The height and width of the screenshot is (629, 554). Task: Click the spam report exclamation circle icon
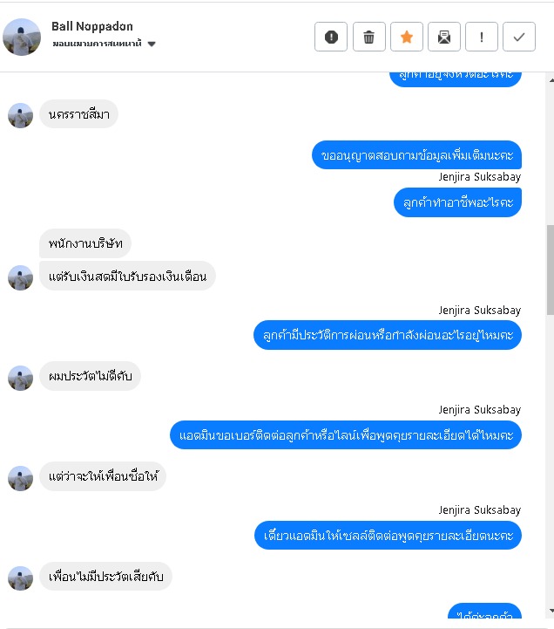[331, 37]
